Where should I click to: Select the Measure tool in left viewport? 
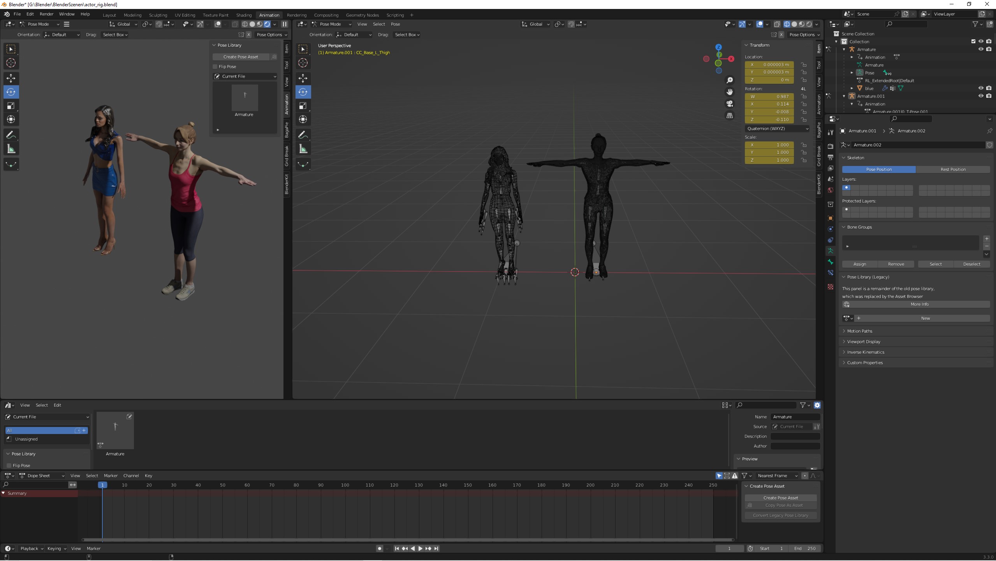point(11,149)
